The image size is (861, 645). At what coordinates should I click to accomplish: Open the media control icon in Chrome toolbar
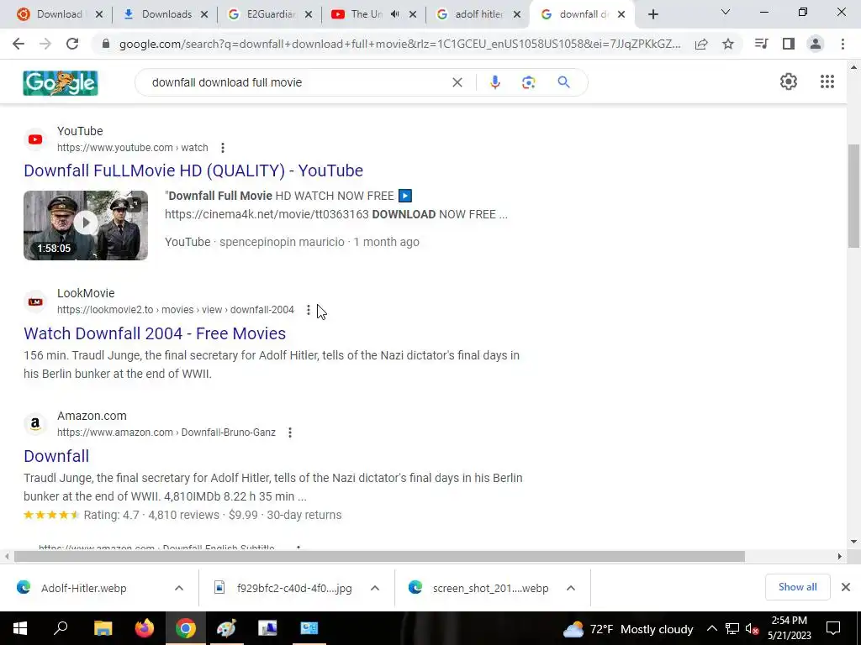click(761, 44)
